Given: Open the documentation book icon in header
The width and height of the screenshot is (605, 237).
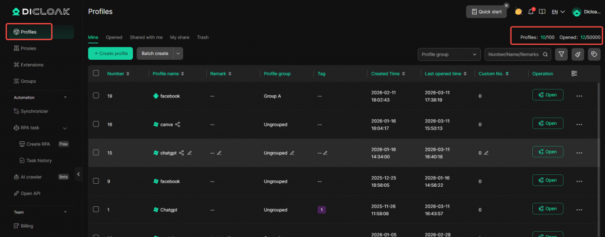Looking at the screenshot, I should click(x=542, y=12).
